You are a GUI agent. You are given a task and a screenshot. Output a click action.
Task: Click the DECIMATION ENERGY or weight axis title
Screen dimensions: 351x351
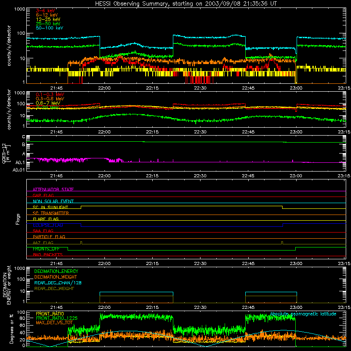[x=7, y=285]
